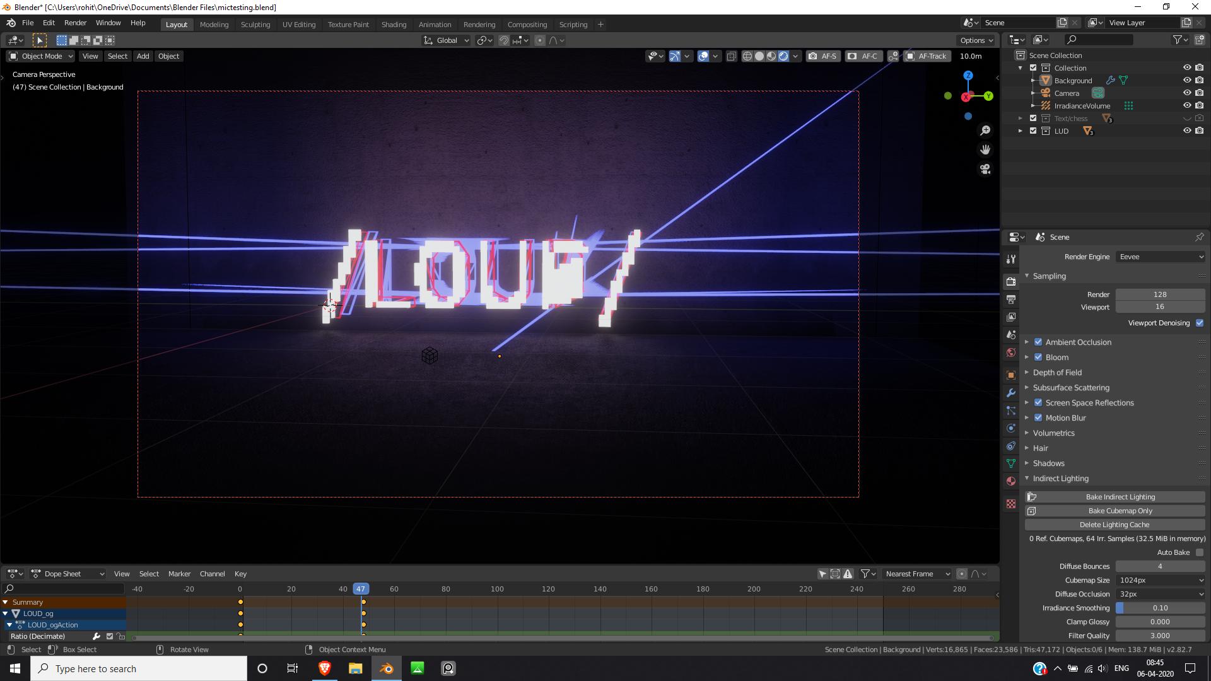The width and height of the screenshot is (1211, 681).
Task: Open Nearest Frame snapping dropdown
Action: (916, 574)
